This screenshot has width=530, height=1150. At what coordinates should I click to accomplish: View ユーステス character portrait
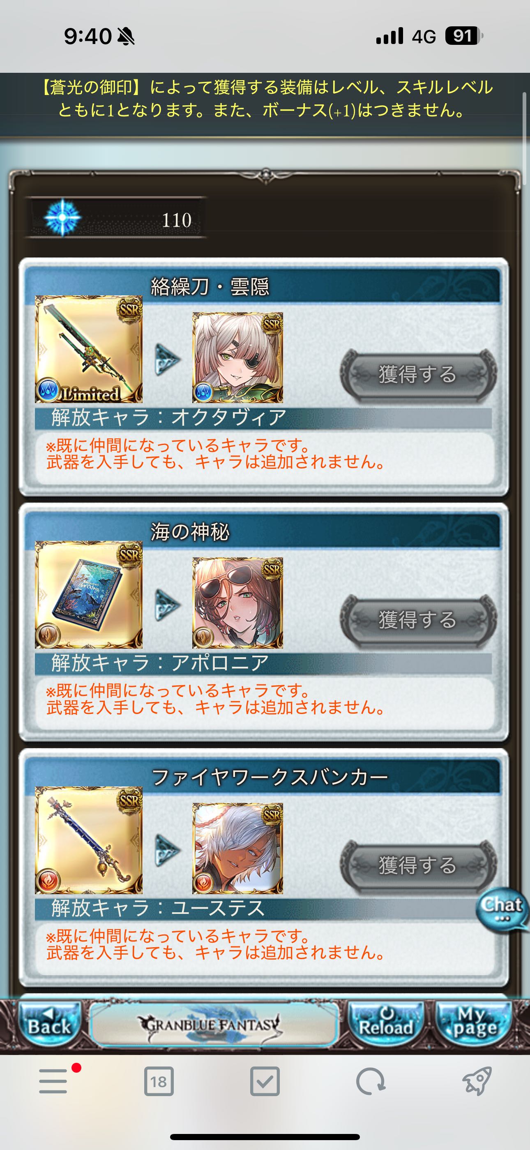[237, 848]
